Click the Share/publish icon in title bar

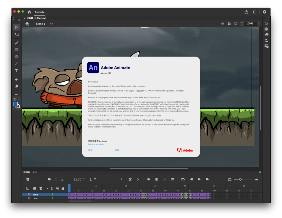click(246, 12)
